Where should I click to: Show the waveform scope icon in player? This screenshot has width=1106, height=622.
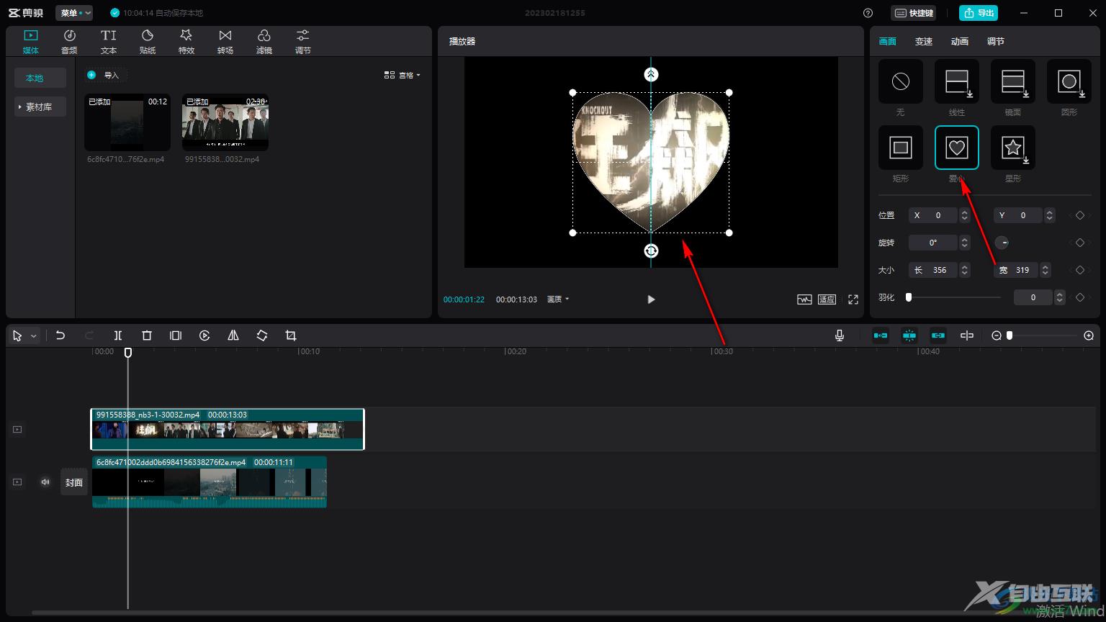coord(804,299)
